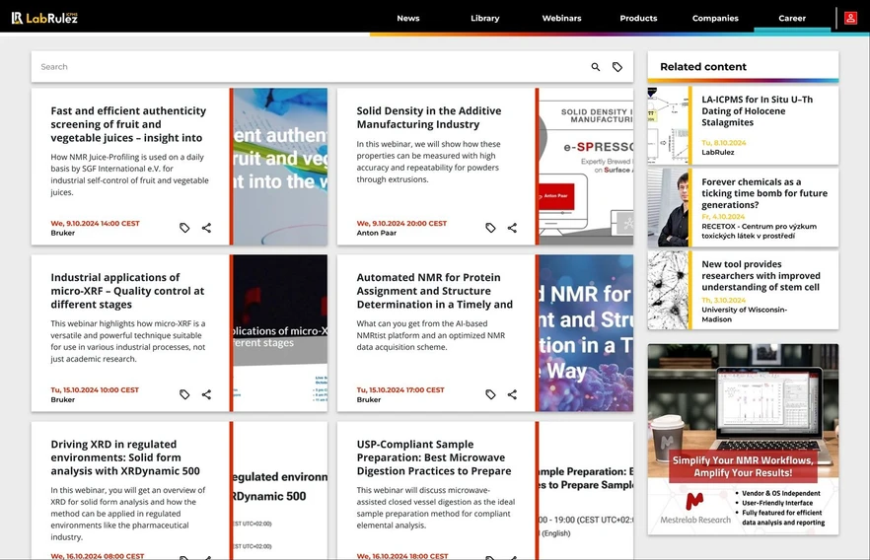Screen dimensions: 870x560
Task: Share the Solid Density webinar
Action: [512, 228]
